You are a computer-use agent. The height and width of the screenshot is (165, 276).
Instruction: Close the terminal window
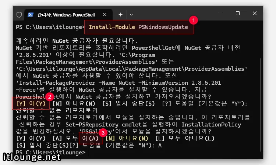click(255, 13)
